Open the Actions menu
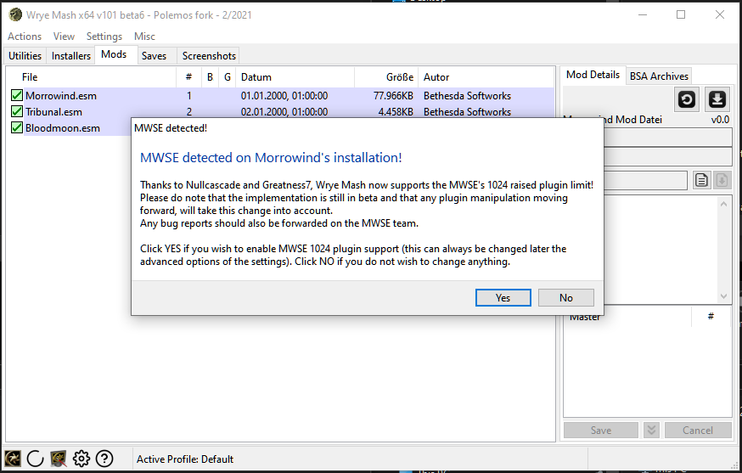Screen dimensions: 742x473 pos(25,37)
